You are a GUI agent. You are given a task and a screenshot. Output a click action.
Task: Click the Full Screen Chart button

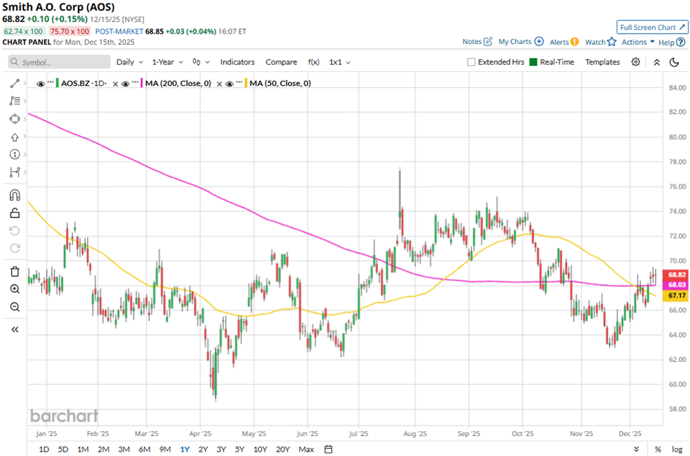(x=652, y=27)
